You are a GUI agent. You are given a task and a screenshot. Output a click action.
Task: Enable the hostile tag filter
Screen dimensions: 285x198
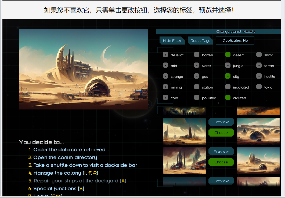click(259, 76)
